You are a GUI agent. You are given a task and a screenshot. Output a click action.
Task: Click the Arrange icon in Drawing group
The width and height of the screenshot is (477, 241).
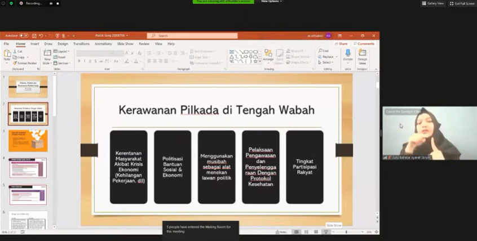pyautogui.click(x=268, y=55)
